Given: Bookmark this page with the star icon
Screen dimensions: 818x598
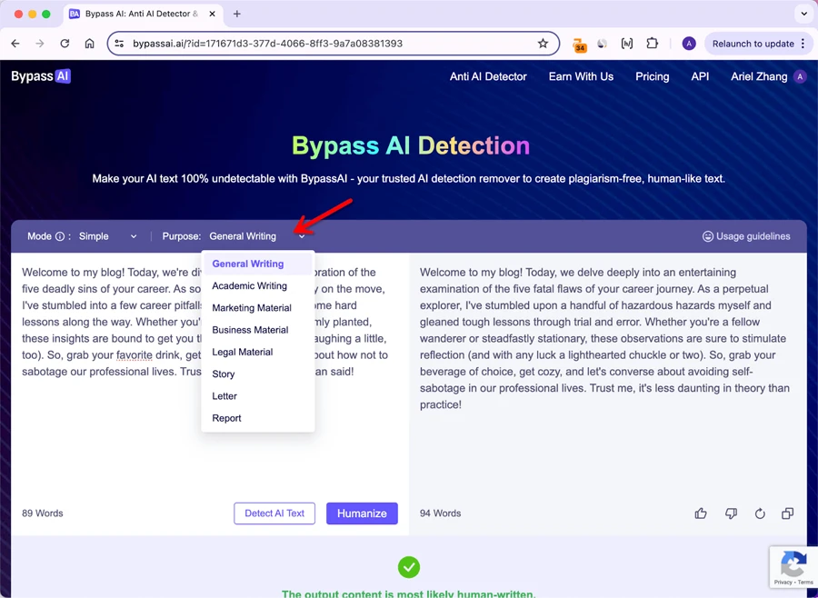Looking at the screenshot, I should 544,44.
